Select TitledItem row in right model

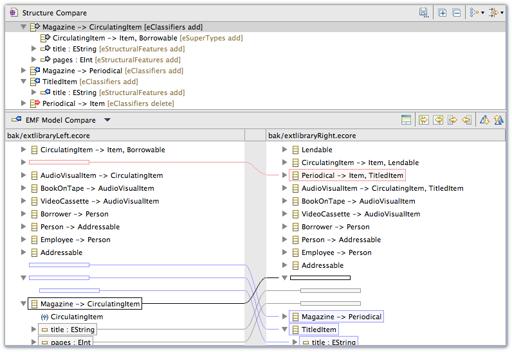click(x=314, y=330)
